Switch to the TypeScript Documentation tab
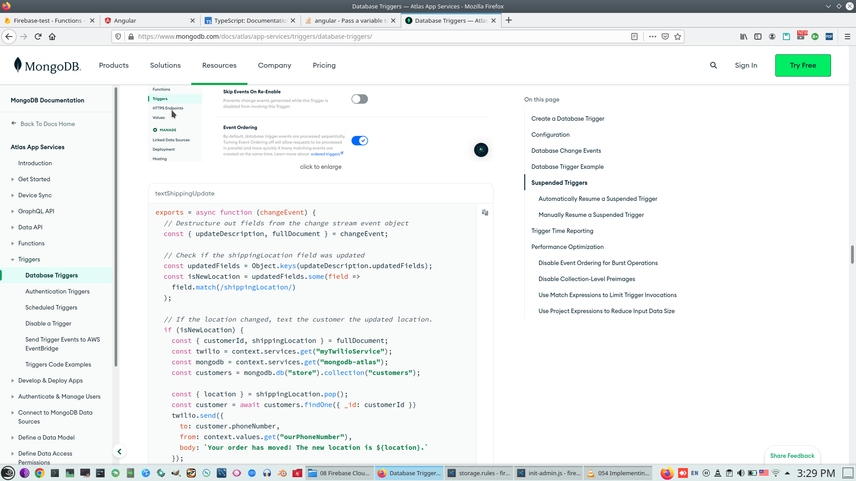The height and width of the screenshot is (481, 856). click(250, 20)
